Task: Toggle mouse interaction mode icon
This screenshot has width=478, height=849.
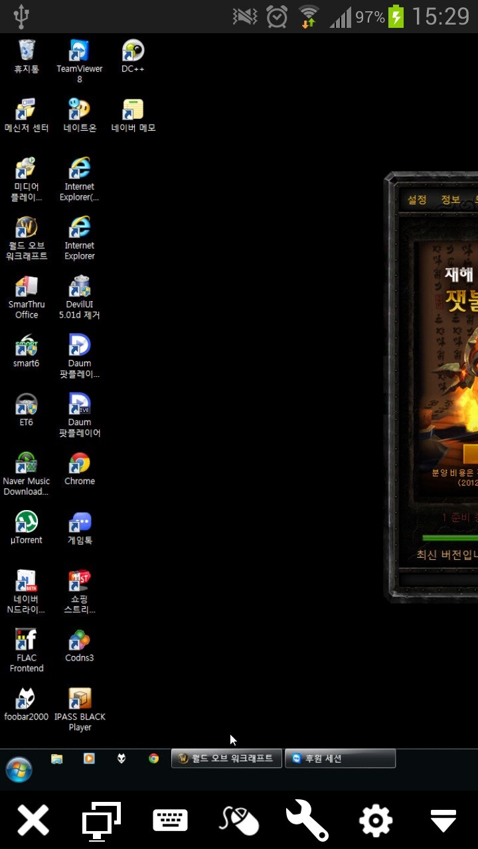Action: [x=238, y=820]
